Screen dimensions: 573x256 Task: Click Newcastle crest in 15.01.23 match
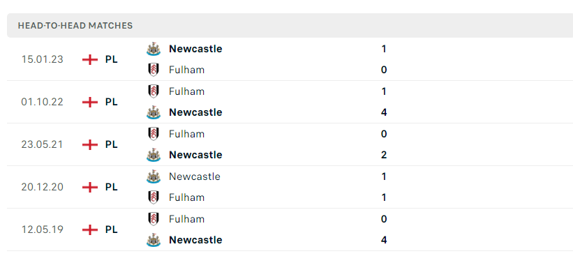pos(154,49)
